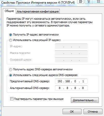Image resolution: width=104 pixels, height=116 pixels.
Task: Click the last octet of preferred DNS
Action: [x=83, y=81]
